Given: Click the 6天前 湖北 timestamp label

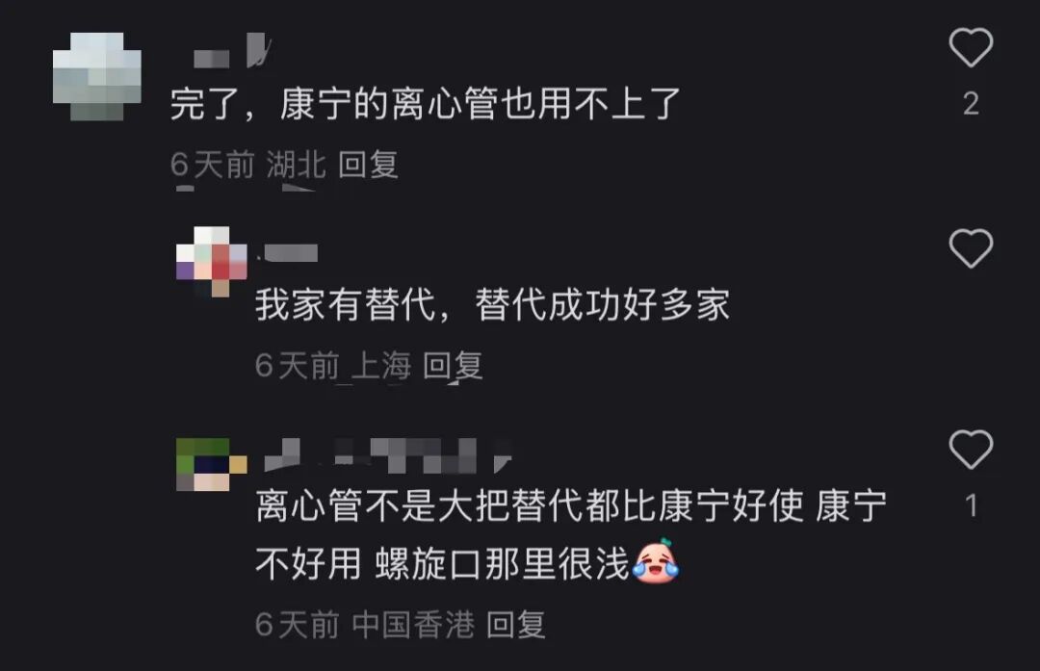Looking at the screenshot, I should [x=248, y=164].
